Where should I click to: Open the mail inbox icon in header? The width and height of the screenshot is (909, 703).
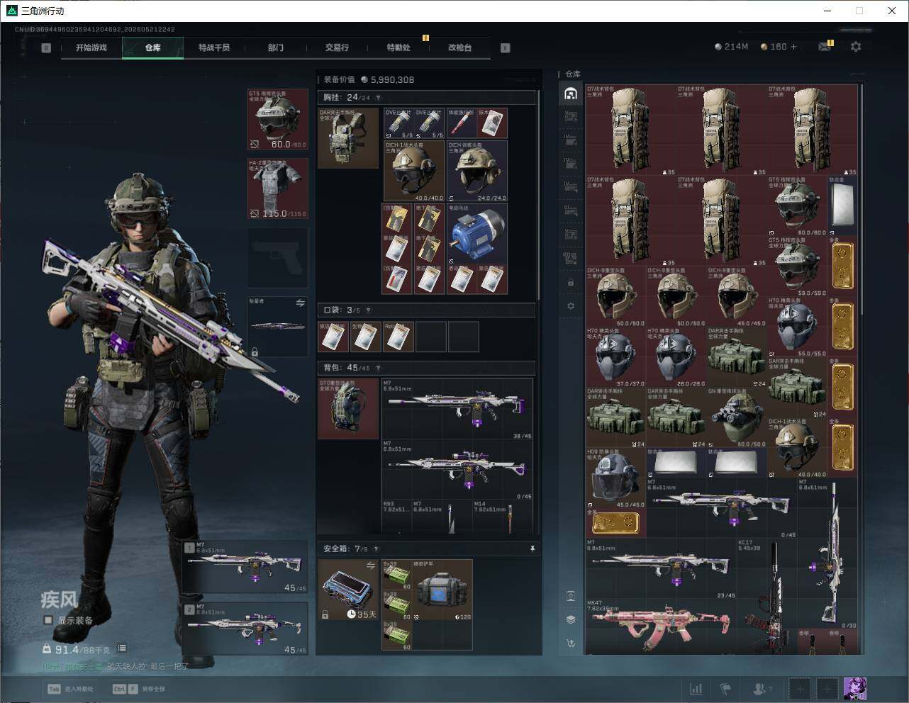(824, 47)
